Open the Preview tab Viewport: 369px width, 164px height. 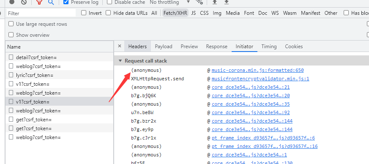click(x=189, y=46)
